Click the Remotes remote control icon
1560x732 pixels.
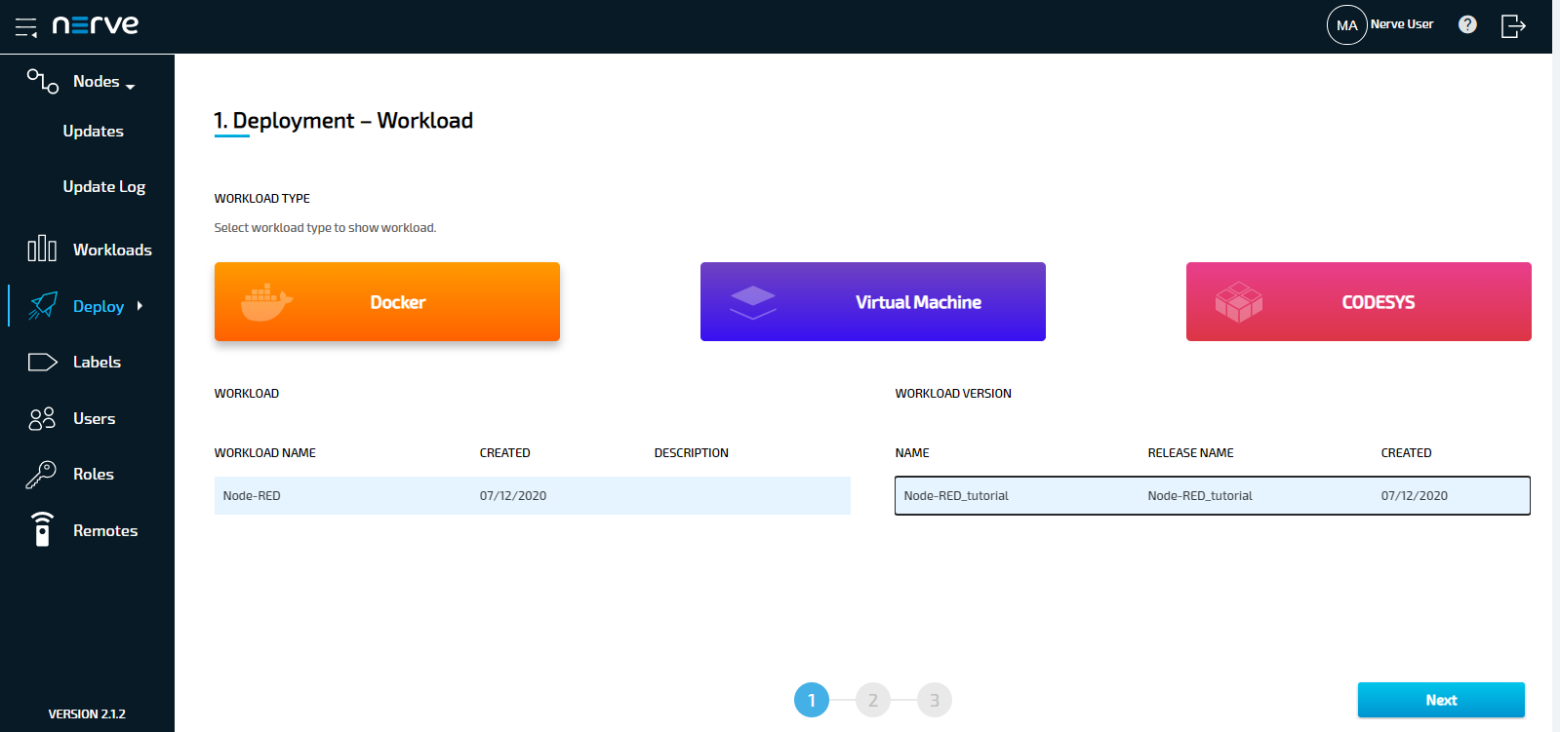[42, 530]
